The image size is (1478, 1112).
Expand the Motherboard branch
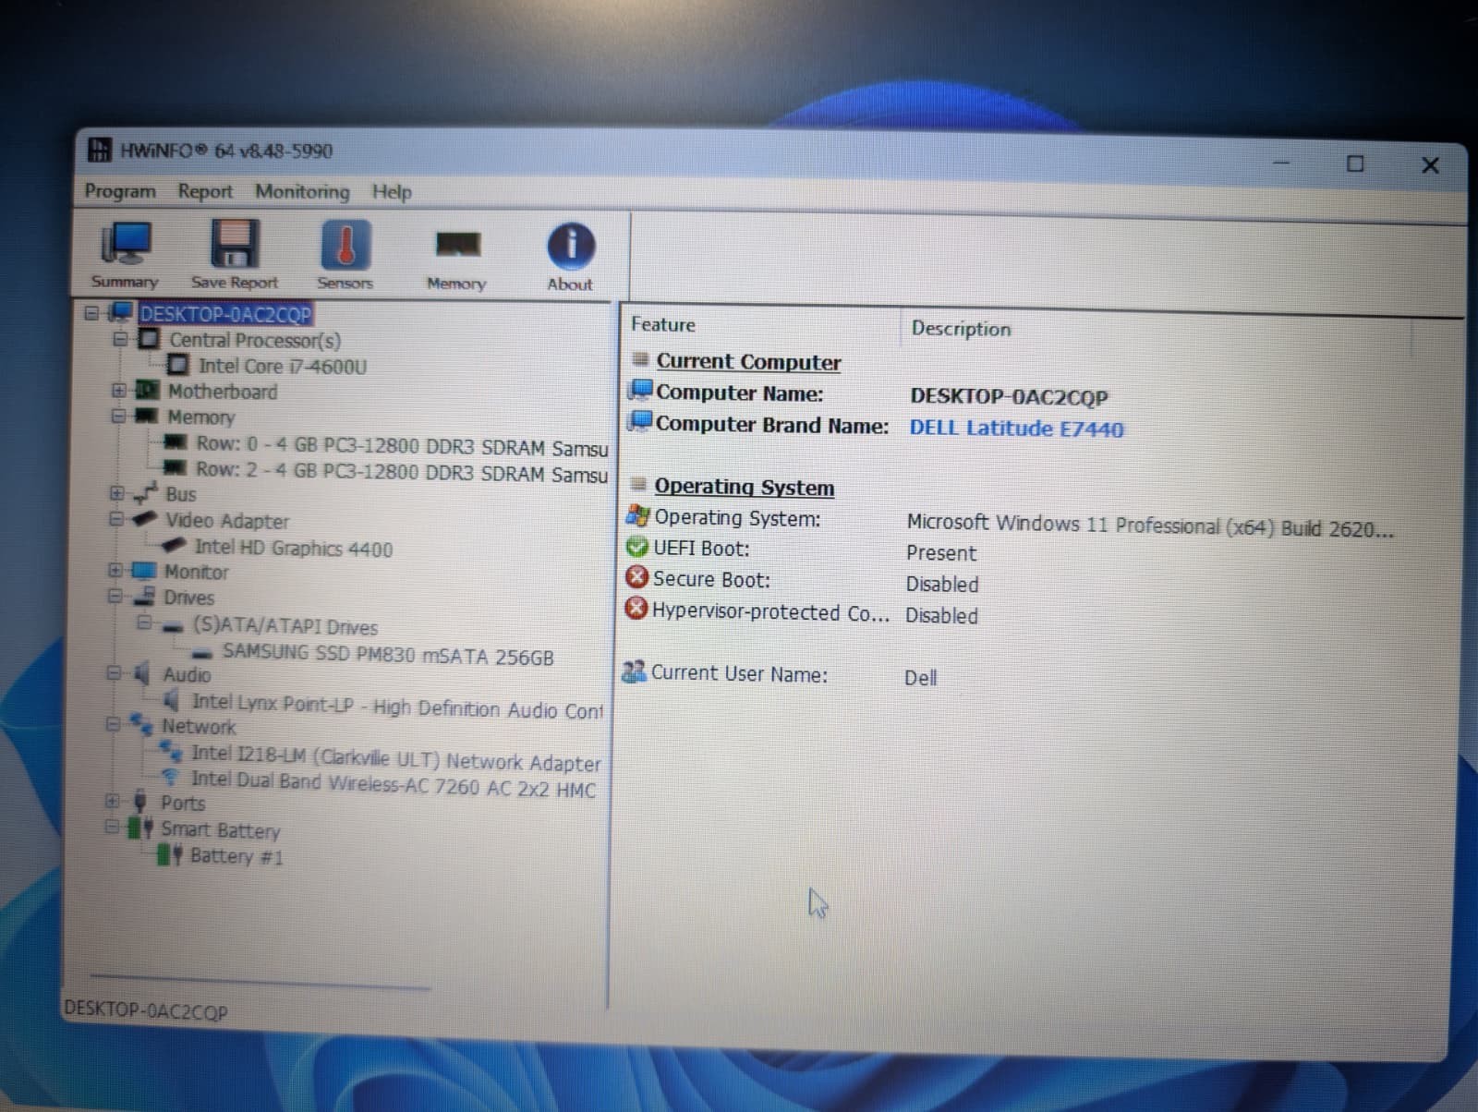point(118,391)
